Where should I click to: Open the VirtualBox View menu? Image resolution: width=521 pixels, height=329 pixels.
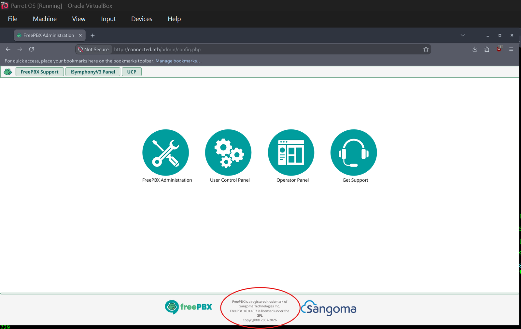78,19
